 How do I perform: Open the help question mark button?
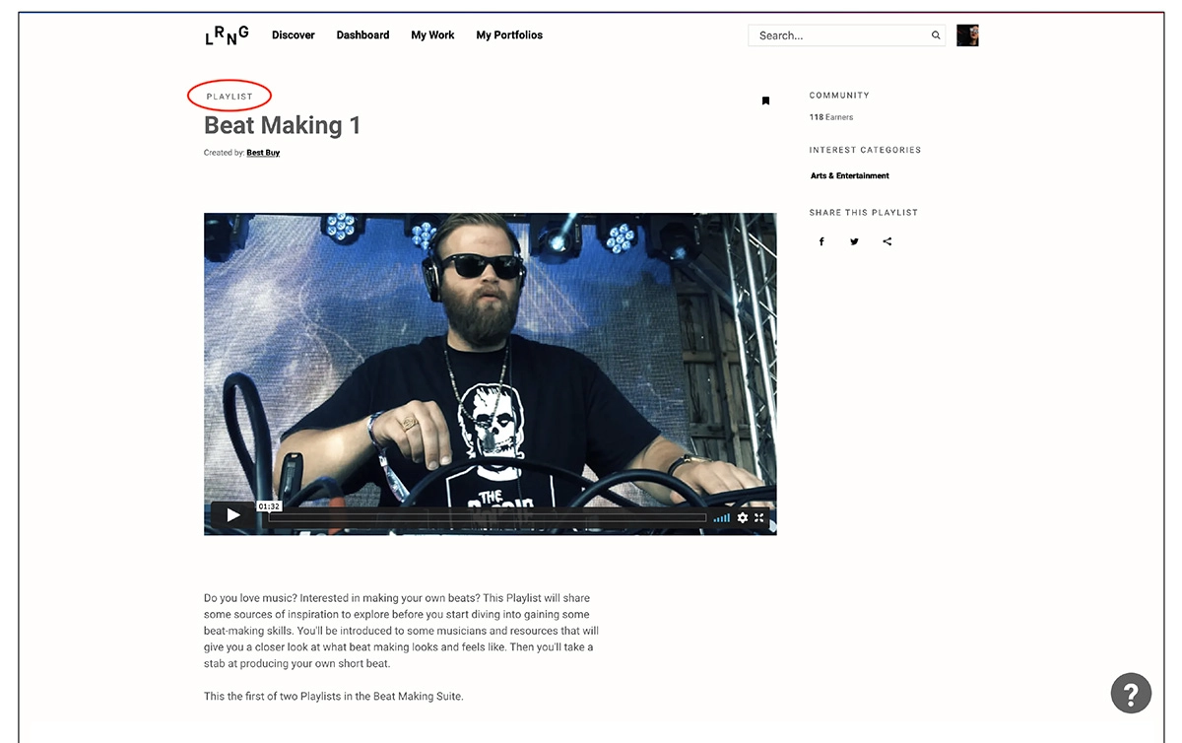[1131, 693]
